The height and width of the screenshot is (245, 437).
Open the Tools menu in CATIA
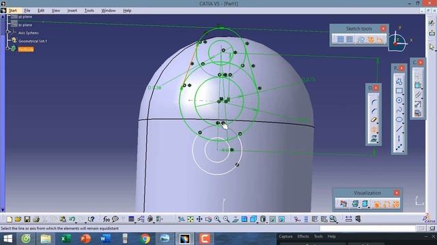[89, 11]
